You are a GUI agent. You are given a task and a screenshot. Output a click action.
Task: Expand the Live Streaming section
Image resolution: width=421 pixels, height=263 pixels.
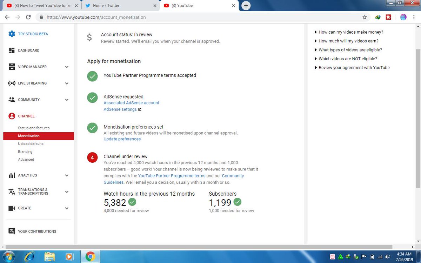tap(67, 83)
